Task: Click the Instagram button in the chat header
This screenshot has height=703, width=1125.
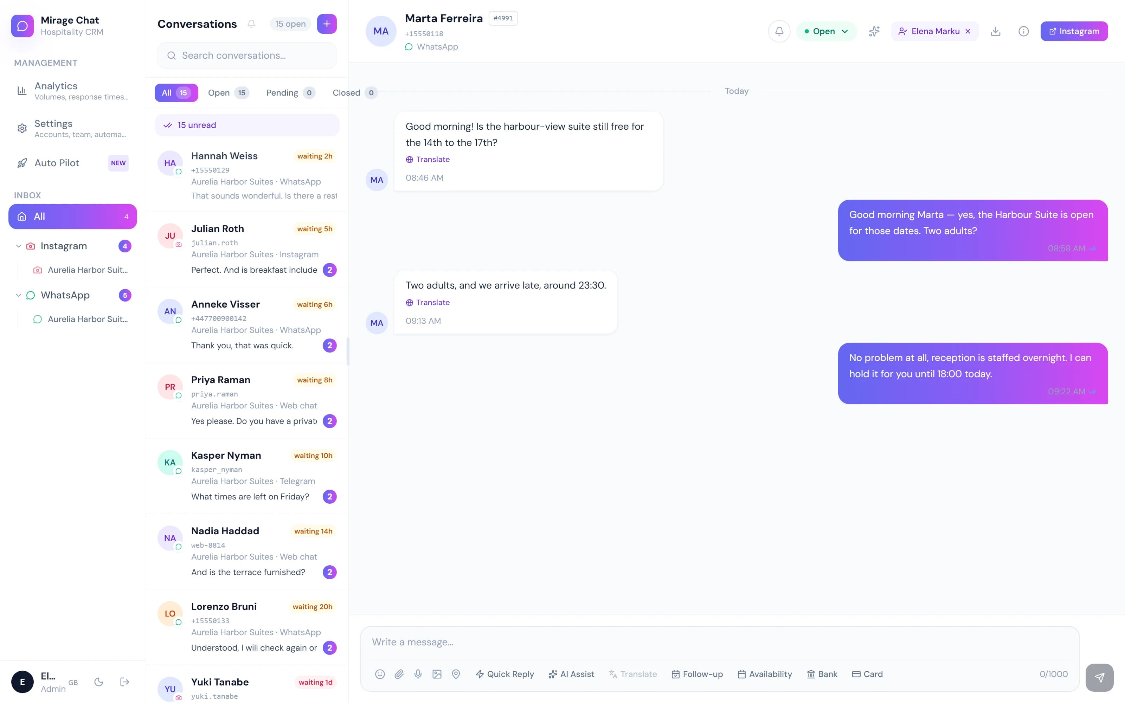Action: click(x=1074, y=31)
